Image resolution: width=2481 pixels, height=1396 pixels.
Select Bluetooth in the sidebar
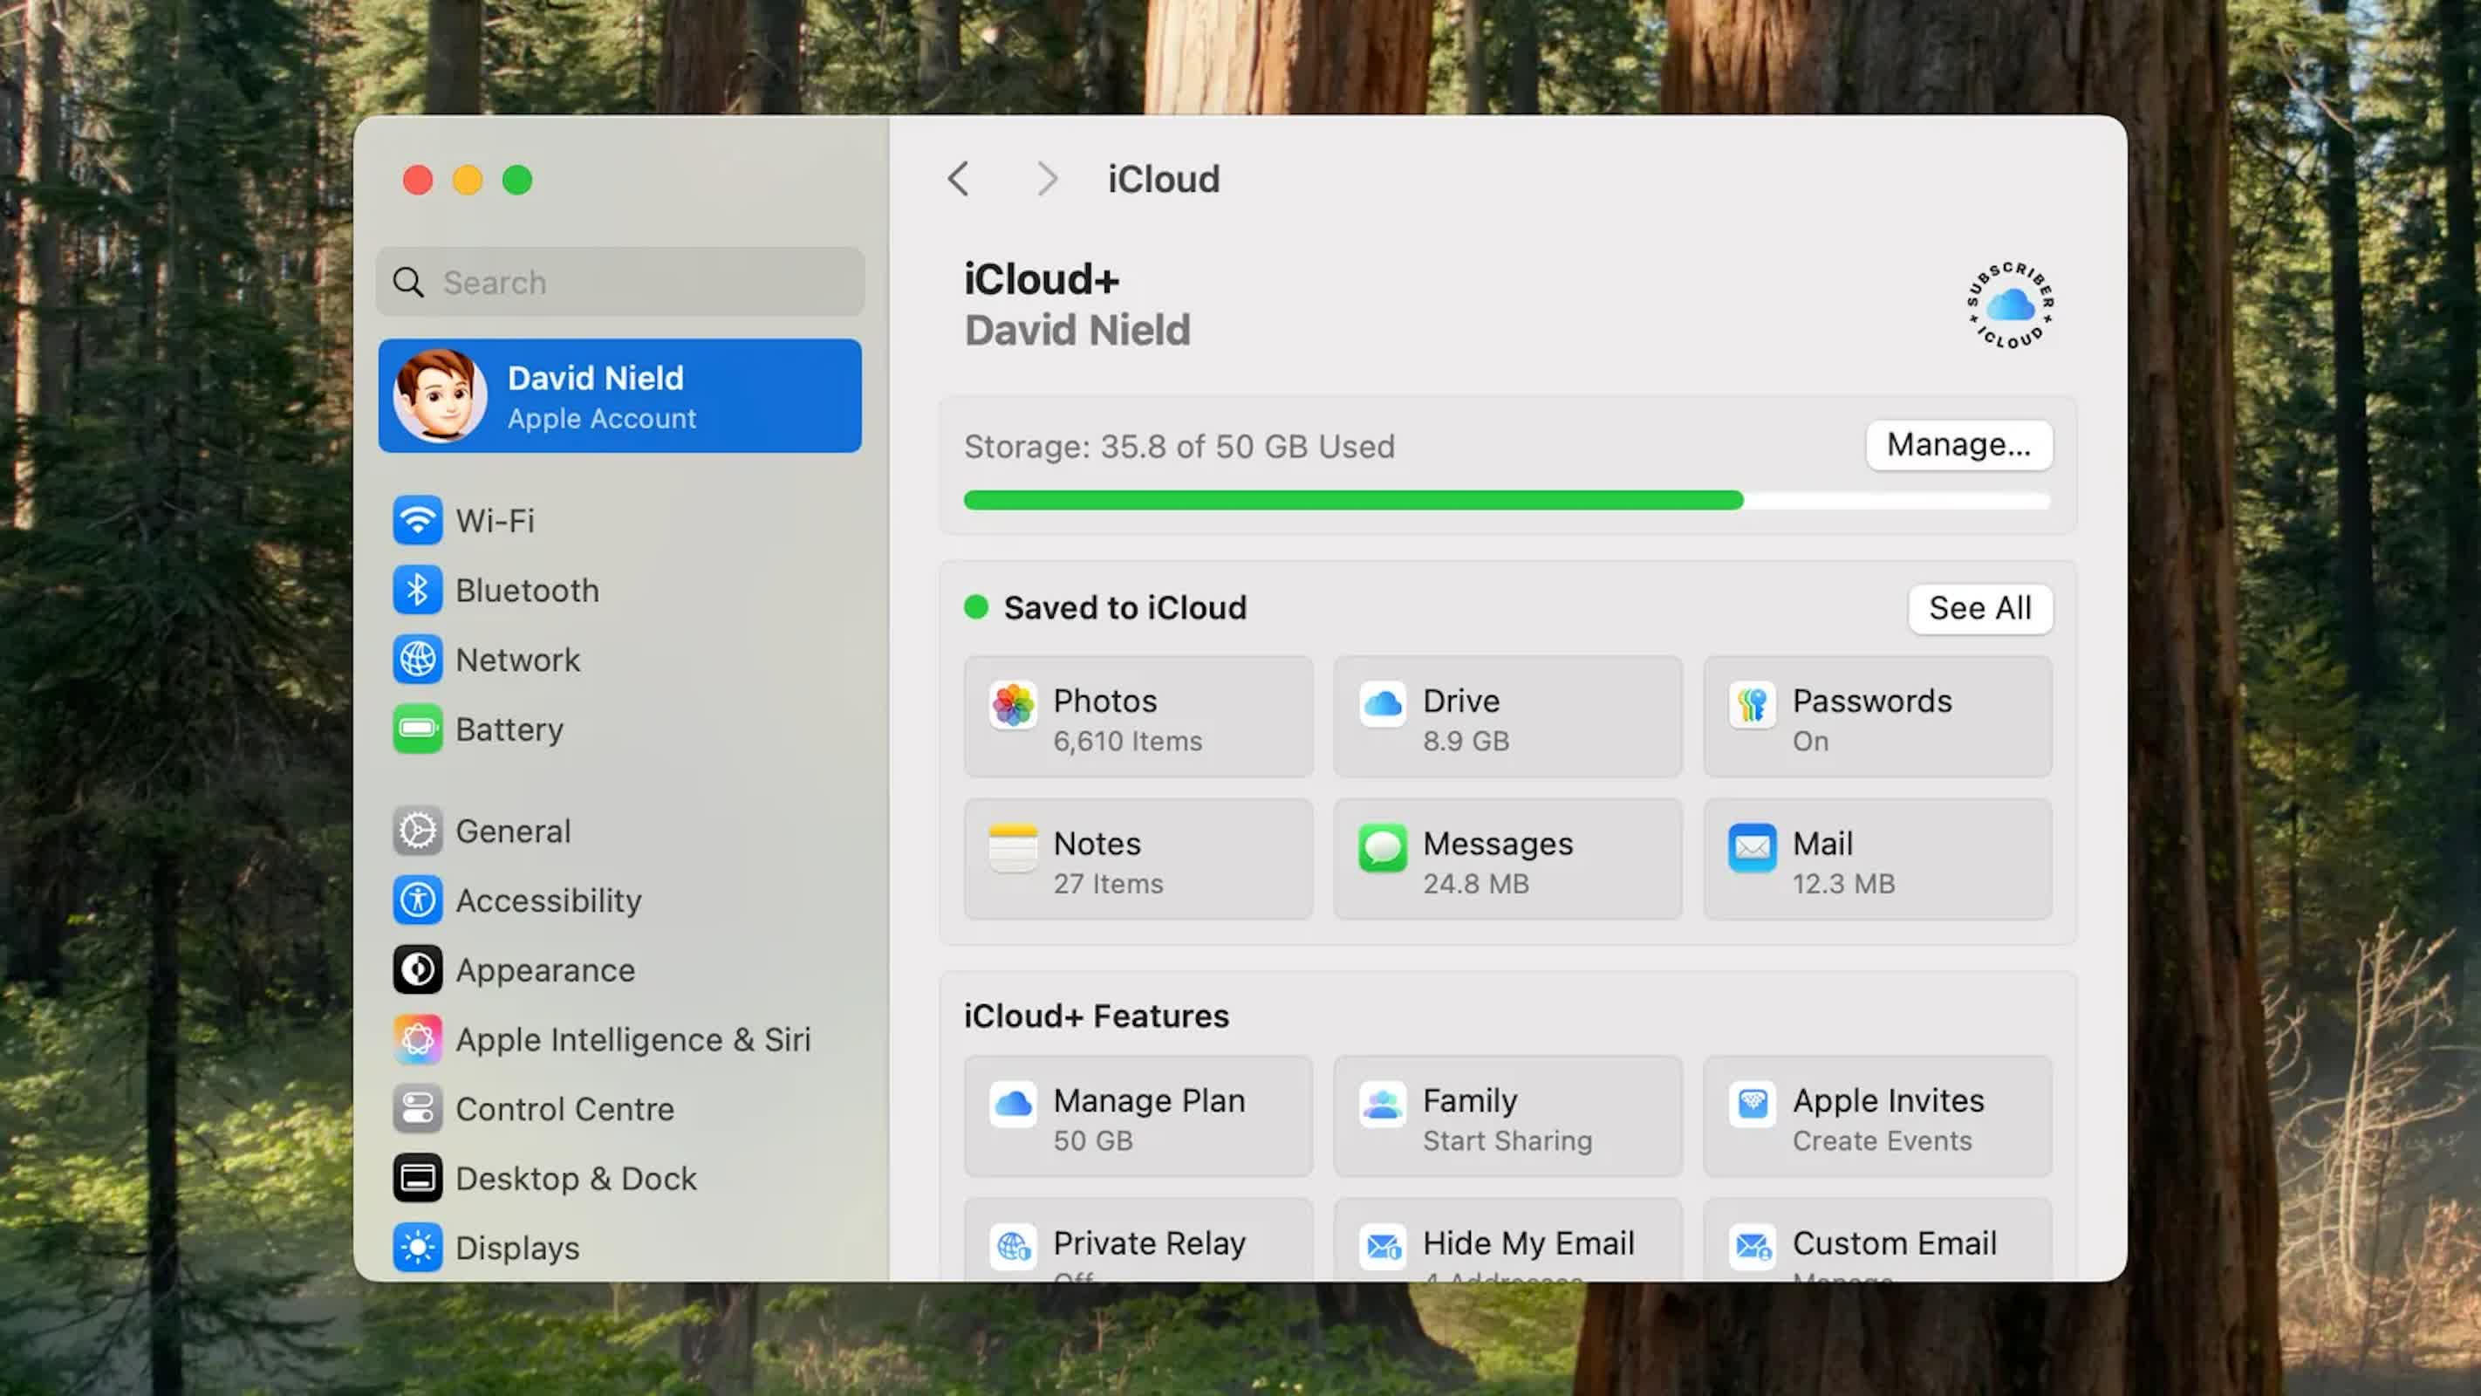pyautogui.click(x=526, y=590)
